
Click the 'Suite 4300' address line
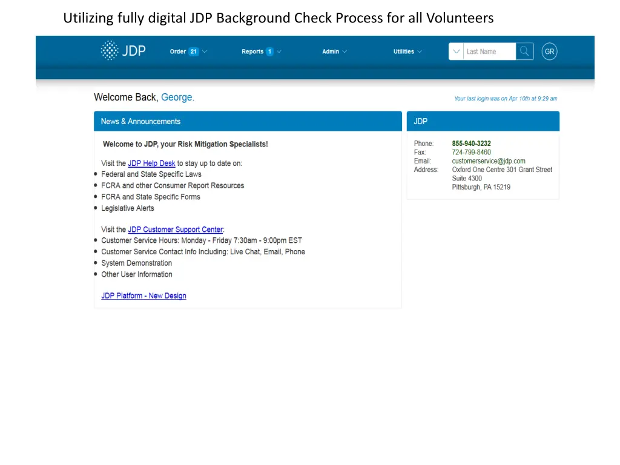(467, 179)
